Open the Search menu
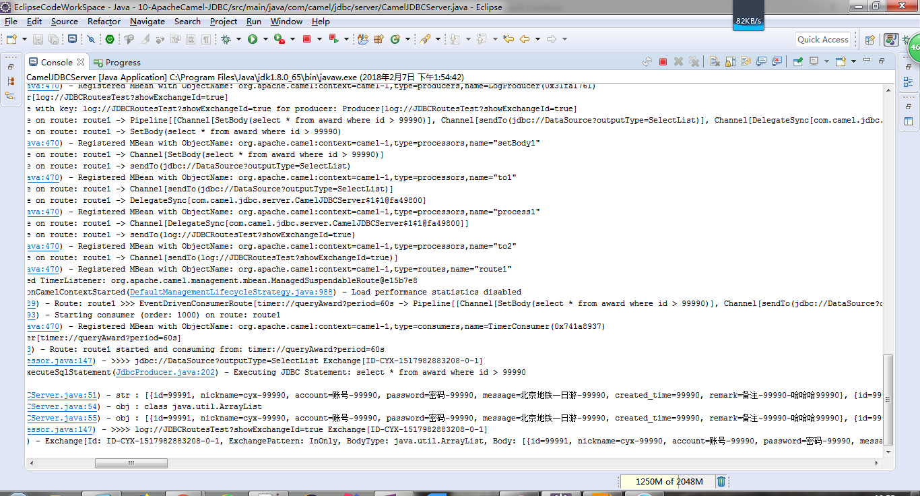The image size is (920, 496). click(x=187, y=22)
